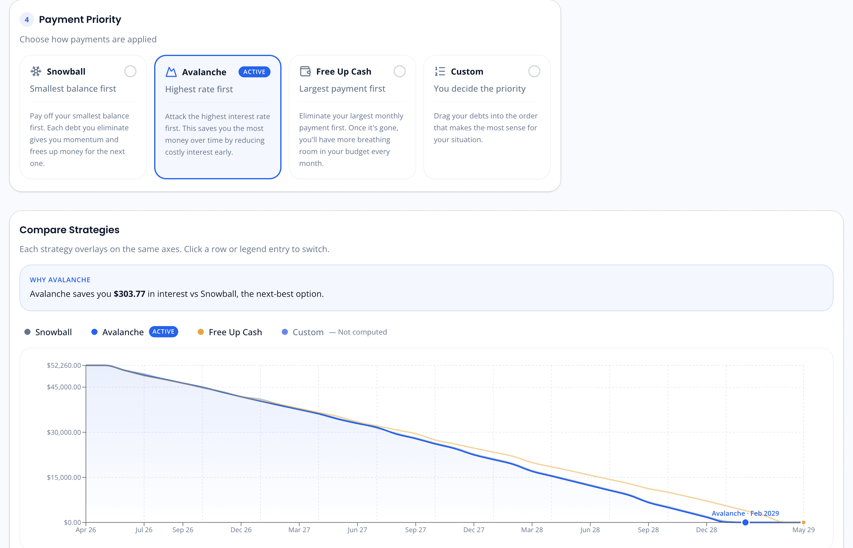Select the Free Up Cash radio button

click(399, 71)
